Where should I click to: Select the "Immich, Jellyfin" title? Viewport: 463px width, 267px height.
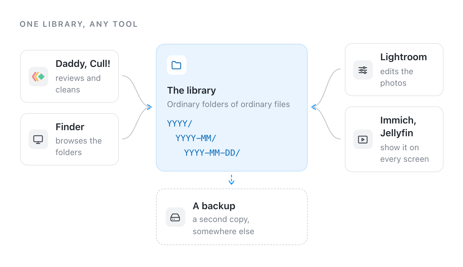[398, 127]
